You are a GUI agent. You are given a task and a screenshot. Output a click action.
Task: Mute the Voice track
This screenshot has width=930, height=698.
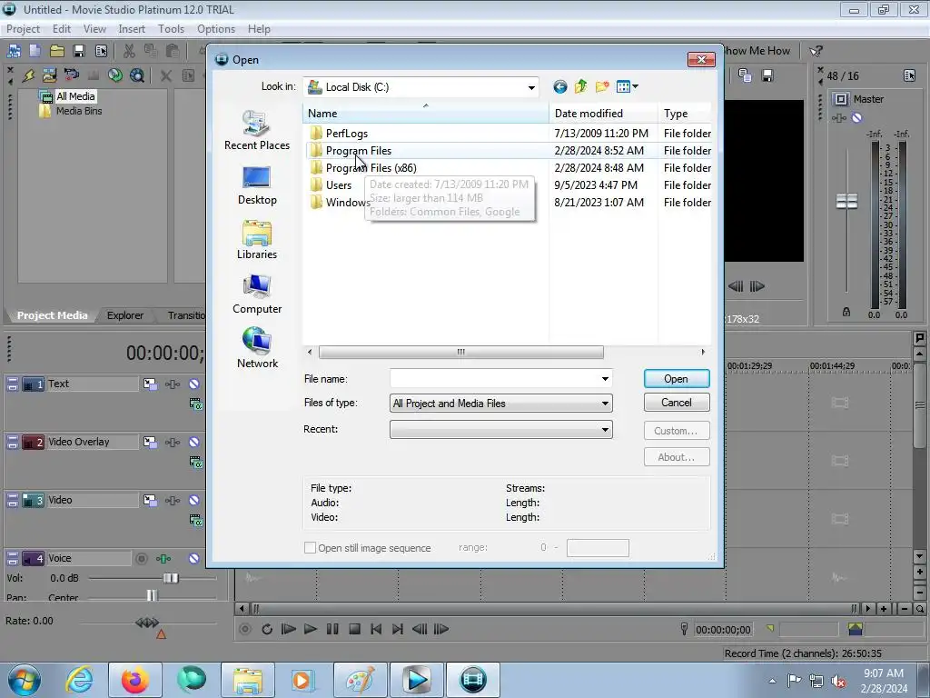[x=194, y=559]
